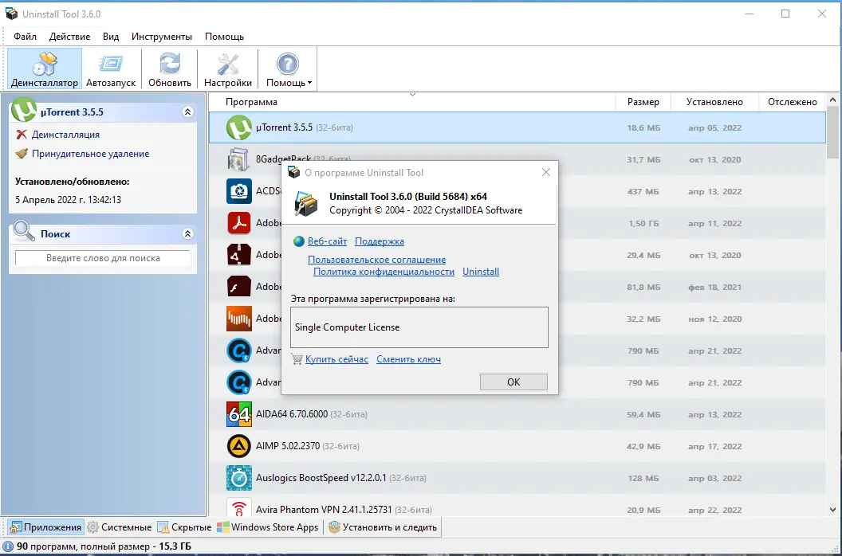The image size is (842, 556).
Task: Open Пользовательское соглашение link
Action: 376,260
